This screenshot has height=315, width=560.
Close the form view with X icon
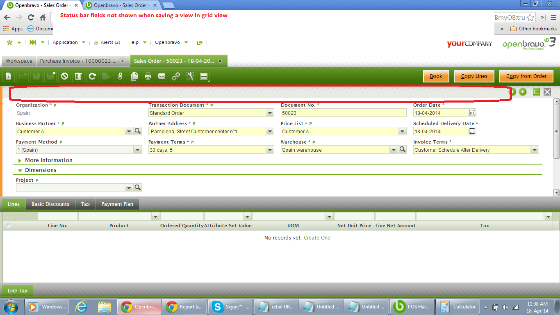click(547, 92)
